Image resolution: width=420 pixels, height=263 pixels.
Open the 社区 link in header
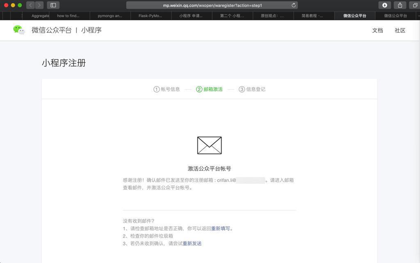pos(400,30)
